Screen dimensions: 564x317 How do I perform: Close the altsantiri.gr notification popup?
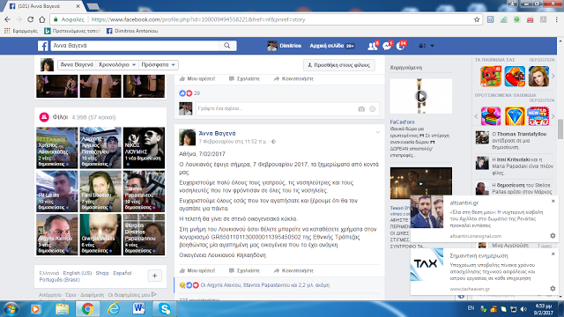(553, 201)
